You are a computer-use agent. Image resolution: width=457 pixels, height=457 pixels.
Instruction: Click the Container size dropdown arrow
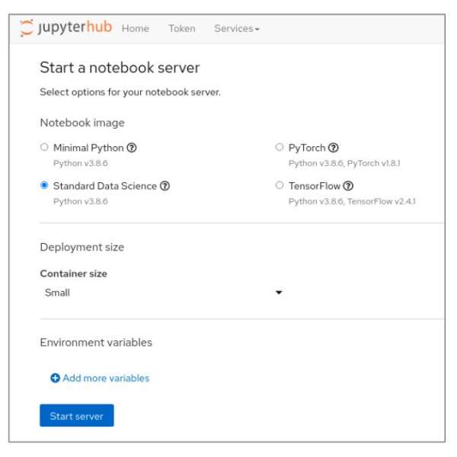pos(279,292)
